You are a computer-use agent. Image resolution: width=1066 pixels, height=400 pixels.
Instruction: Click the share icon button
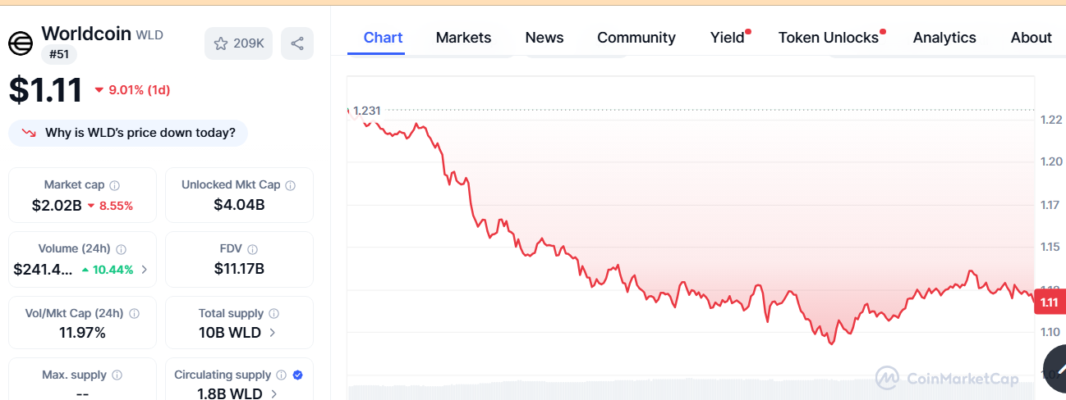pyautogui.click(x=297, y=43)
